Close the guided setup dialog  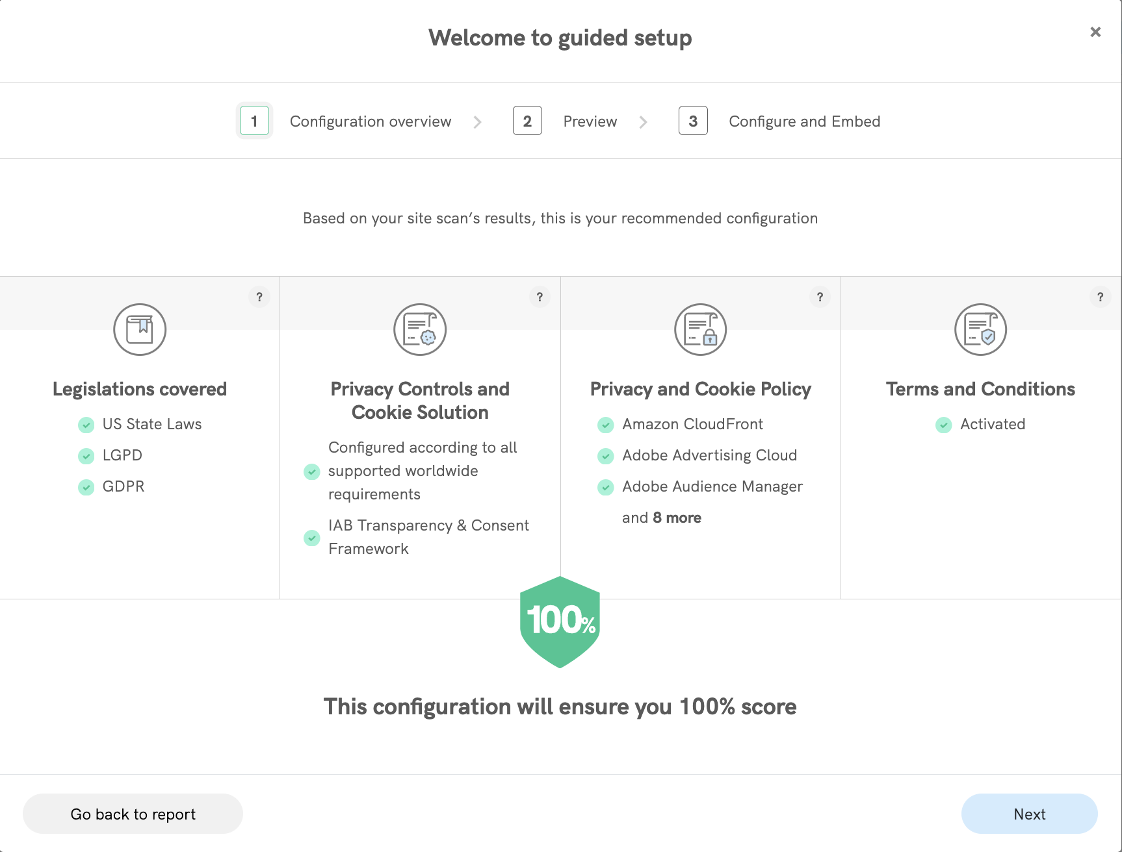click(x=1095, y=32)
